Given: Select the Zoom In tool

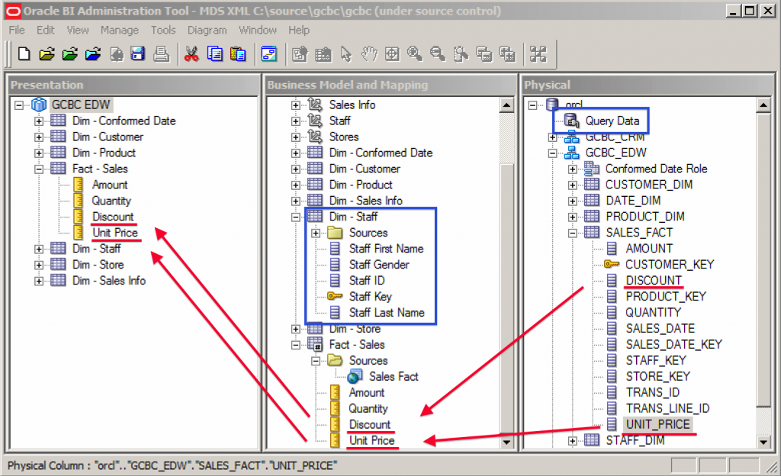Looking at the screenshot, I should [413, 54].
